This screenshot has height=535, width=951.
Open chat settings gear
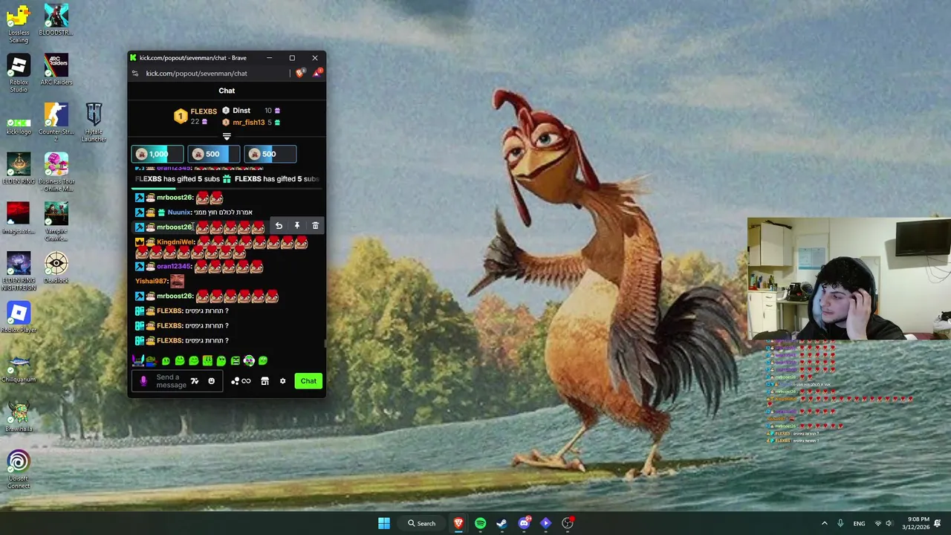pos(282,381)
